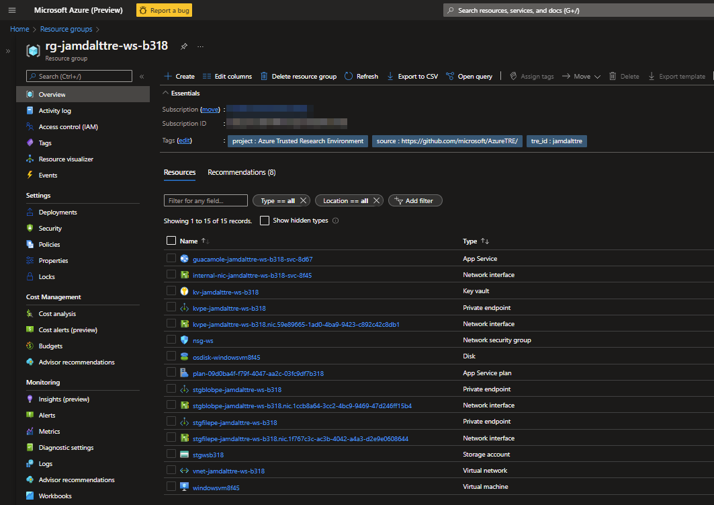The image size is (714, 505).
Task: Click the Add filter button
Action: [x=415, y=200]
